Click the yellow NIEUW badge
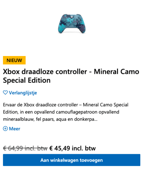Screen dimensions: 143x172 tap(14, 60)
